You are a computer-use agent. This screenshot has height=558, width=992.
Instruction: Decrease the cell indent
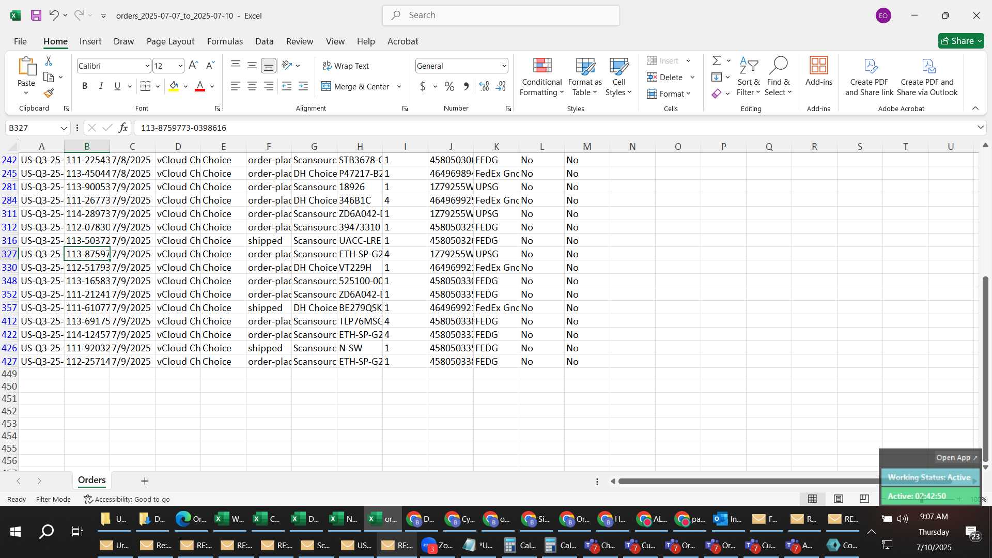287,86
